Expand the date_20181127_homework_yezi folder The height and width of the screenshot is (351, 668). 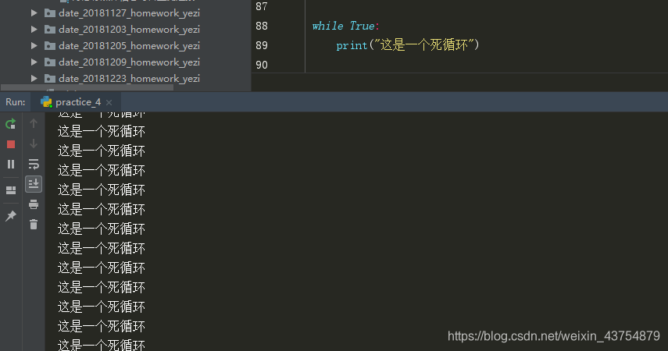point(34,13)
